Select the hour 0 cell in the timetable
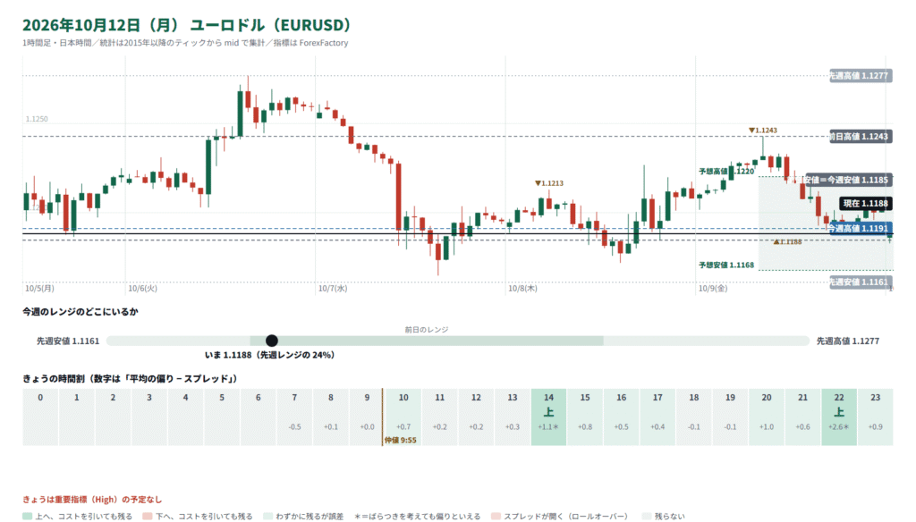Image resolution: width=916 pixels, height=522 pixels. [x=40, y=417]
